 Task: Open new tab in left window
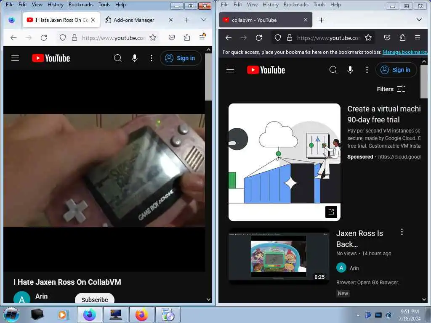pos(186,20)
